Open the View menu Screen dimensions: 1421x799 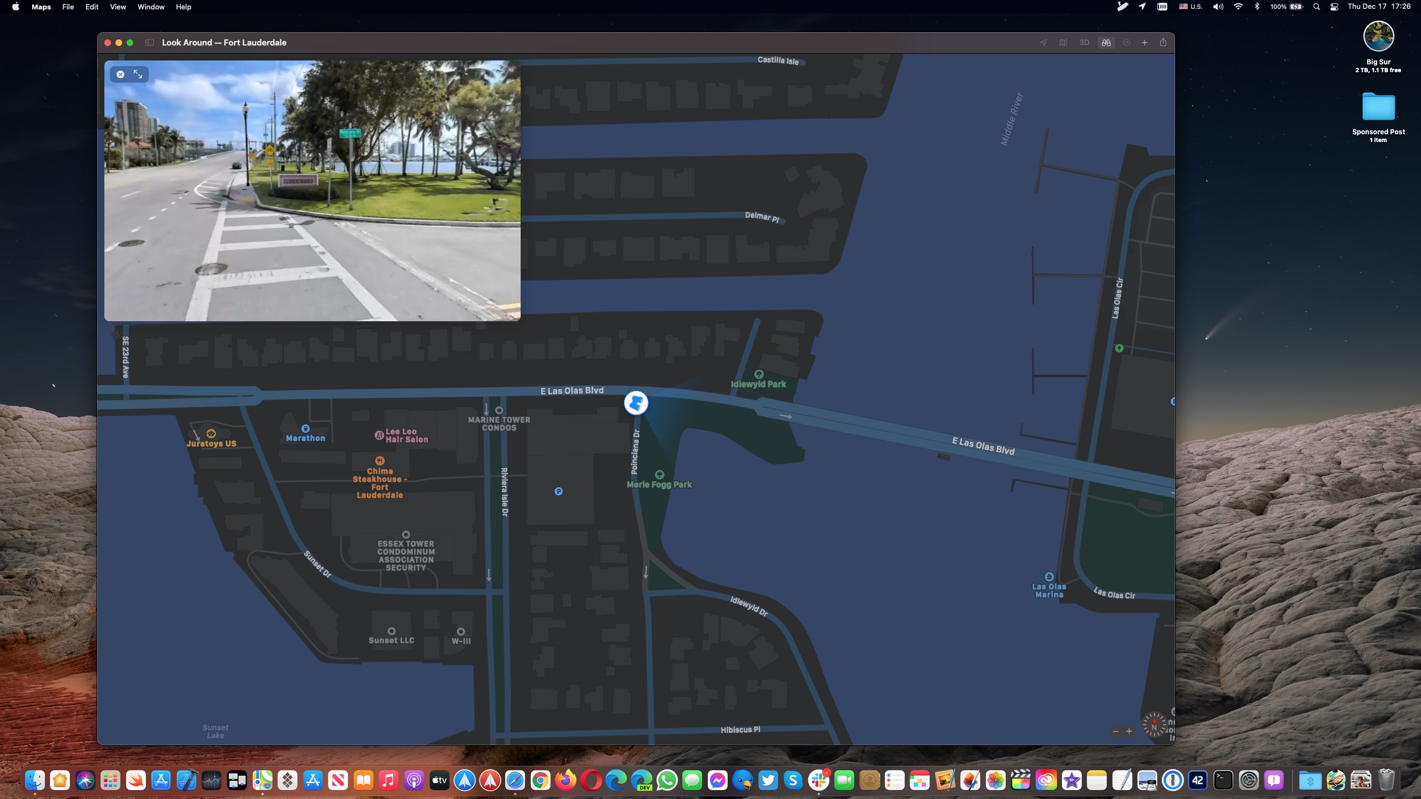click(x=118, y=7)
